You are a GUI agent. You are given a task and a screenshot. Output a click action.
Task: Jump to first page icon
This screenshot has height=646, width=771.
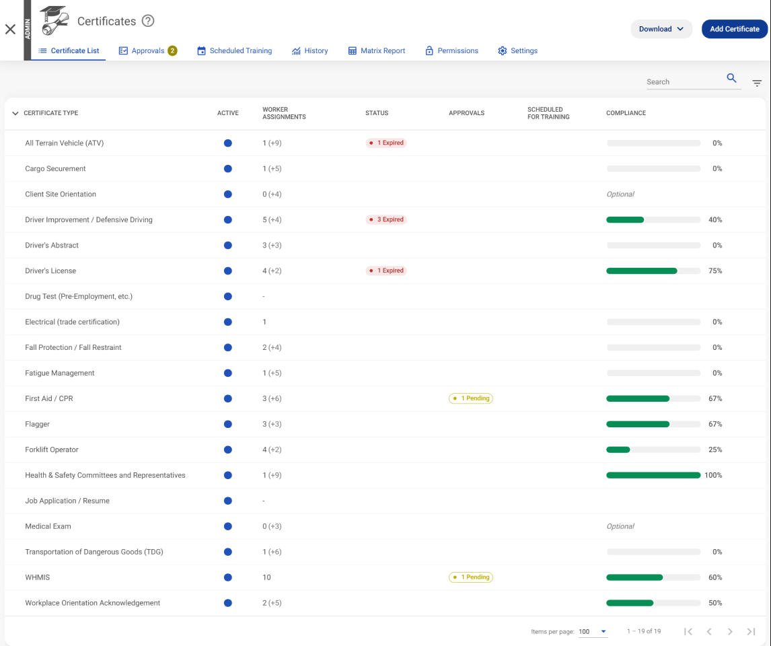[688, 631]
